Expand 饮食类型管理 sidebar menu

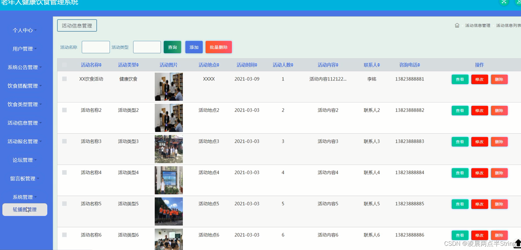tap(25, 104)
